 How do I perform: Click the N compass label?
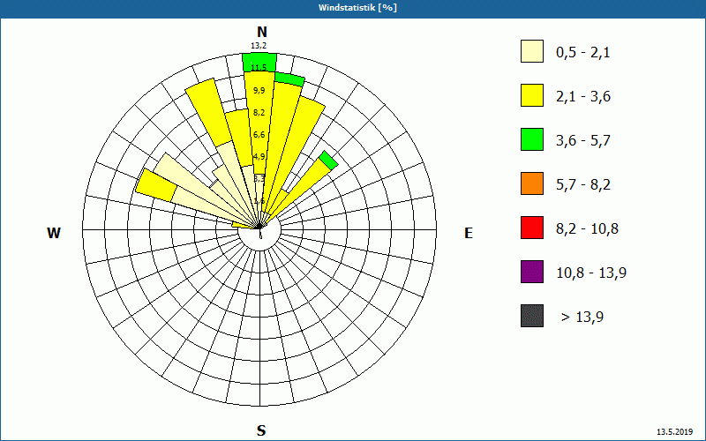click(x=261, y=32)
